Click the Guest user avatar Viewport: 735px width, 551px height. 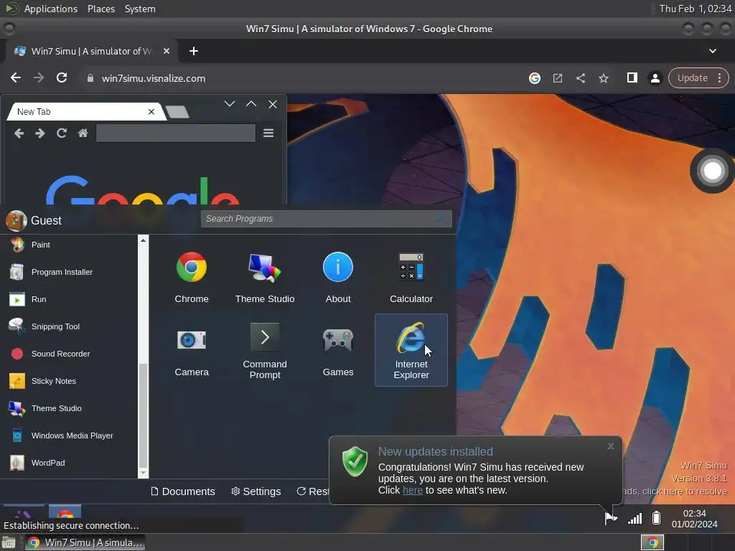click(x=16, y=221)
